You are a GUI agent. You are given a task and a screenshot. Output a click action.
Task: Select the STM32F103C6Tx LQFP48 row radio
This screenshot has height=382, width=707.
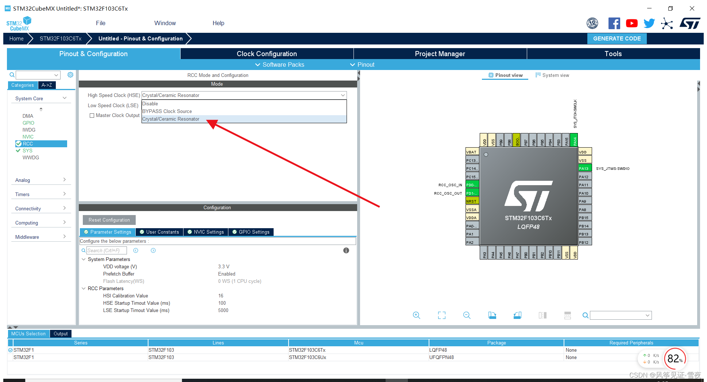(10, 350)
